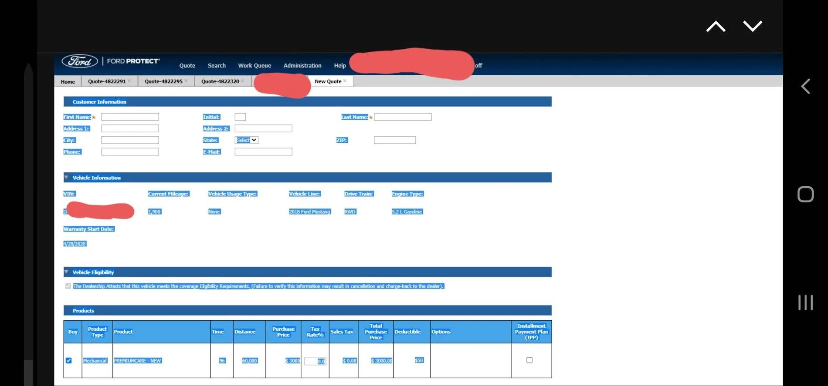This screenshot has width=828, height=386.
Task: Click the FORD PROTECT brand title
Action: pos(133,61)
